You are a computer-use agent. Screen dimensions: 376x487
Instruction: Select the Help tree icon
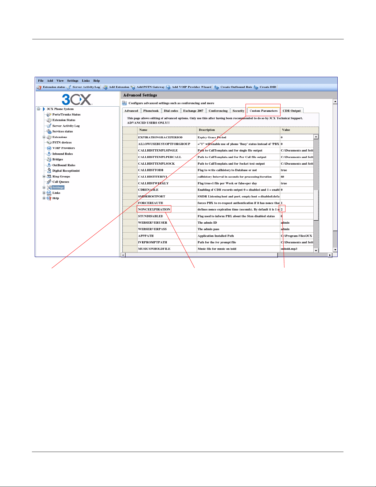[49, 198]
